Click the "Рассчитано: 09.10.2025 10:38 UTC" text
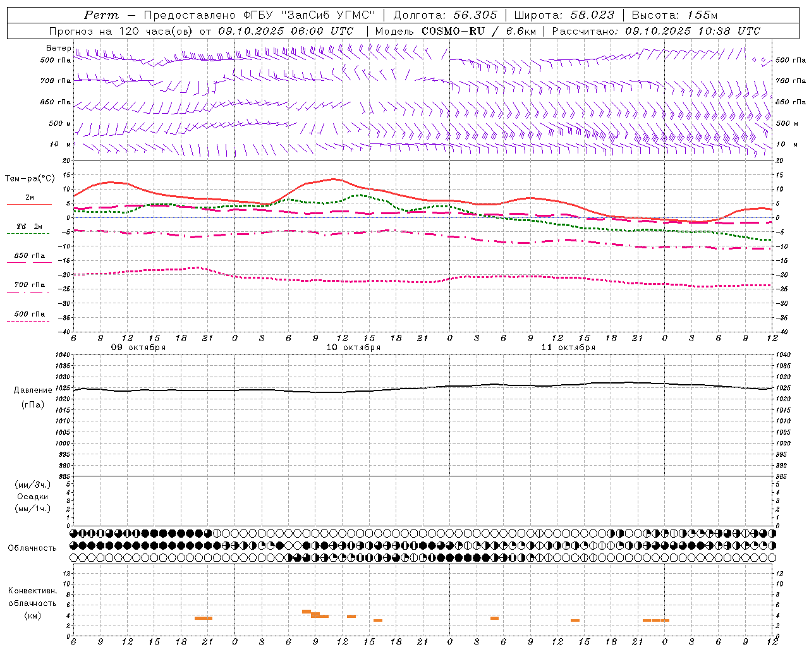Image resolution: width=809 pixels, height=647 pixels. click(x=656, y=31)
